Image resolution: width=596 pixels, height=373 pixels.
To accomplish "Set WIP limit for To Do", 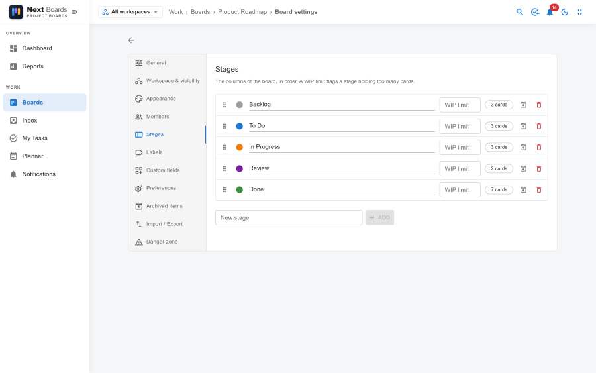I will tap(460, 127).
